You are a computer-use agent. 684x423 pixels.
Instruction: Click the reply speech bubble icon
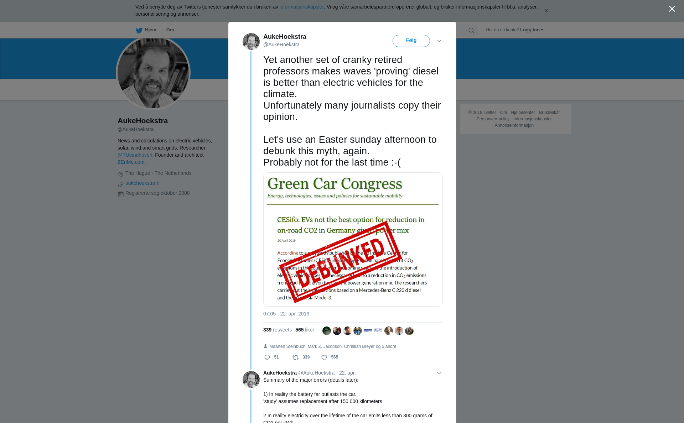(267, 357)
